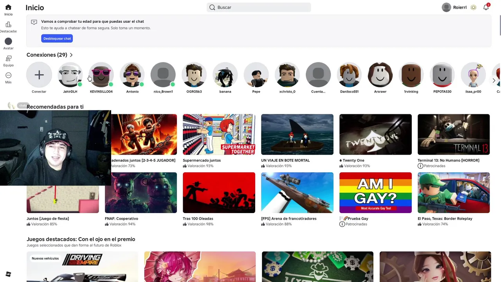Screen dimensions: 501x282
Task: Open the Roierrl profile avatar
Action: 446,7
